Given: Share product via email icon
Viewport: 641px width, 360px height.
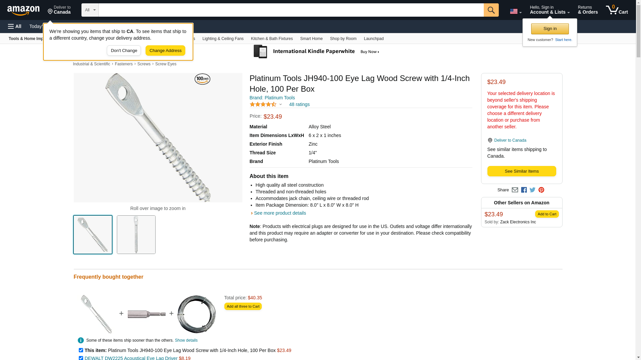Looking at the screenshot, I should (x=515, y=190).
